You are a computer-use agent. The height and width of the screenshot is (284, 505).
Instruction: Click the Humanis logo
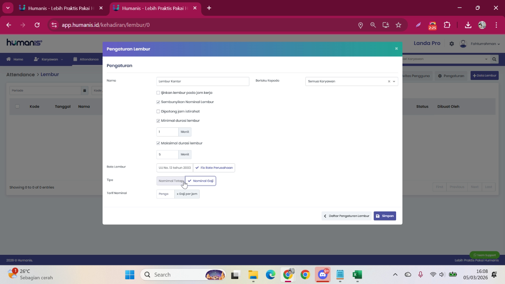24,43
